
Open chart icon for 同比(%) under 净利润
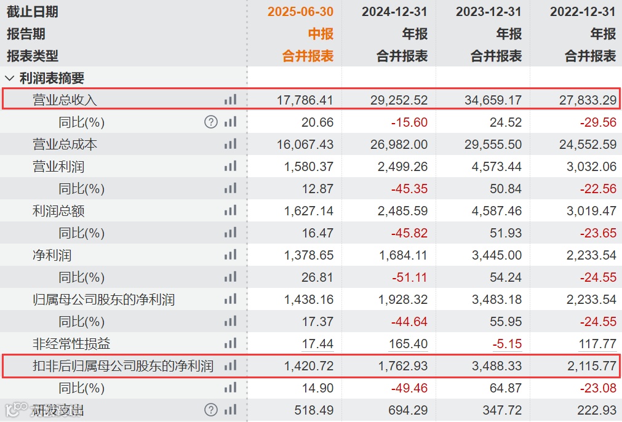tap(231, 277)
